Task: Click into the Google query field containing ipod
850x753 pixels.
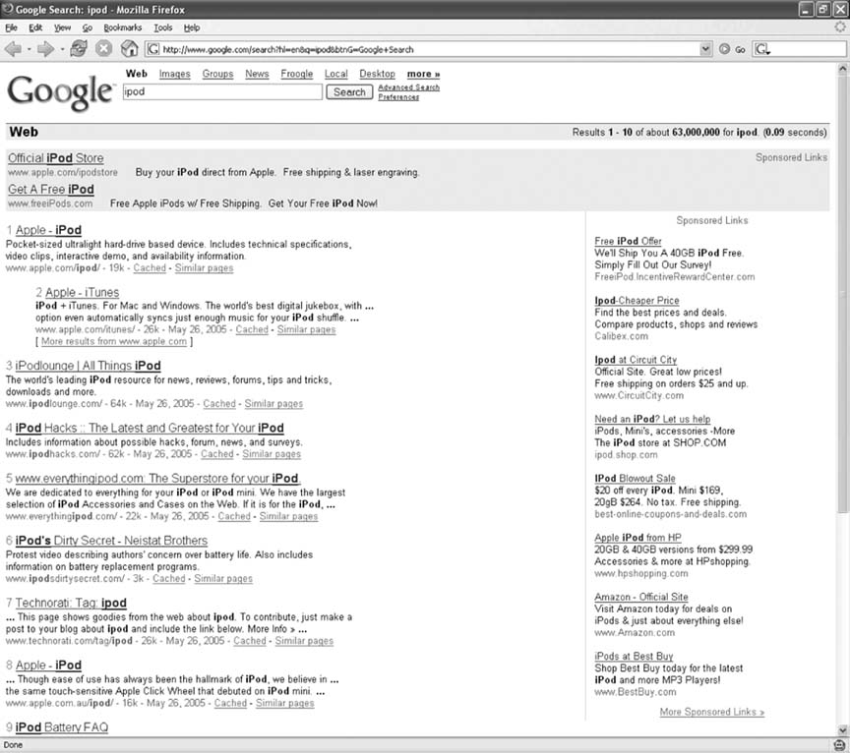Action: pos(222,92)
